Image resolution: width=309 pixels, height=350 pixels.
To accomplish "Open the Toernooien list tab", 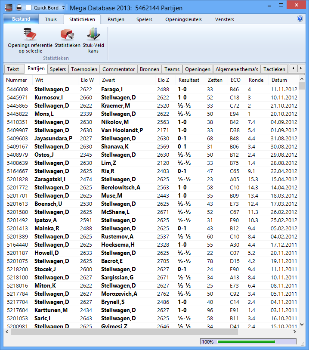I will point(84,69).
